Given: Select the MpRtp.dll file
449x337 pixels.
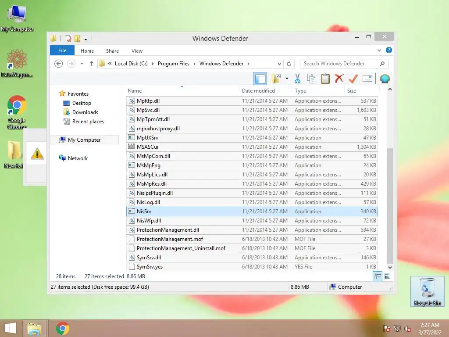Looking at the screenshot, I should 252,101.
